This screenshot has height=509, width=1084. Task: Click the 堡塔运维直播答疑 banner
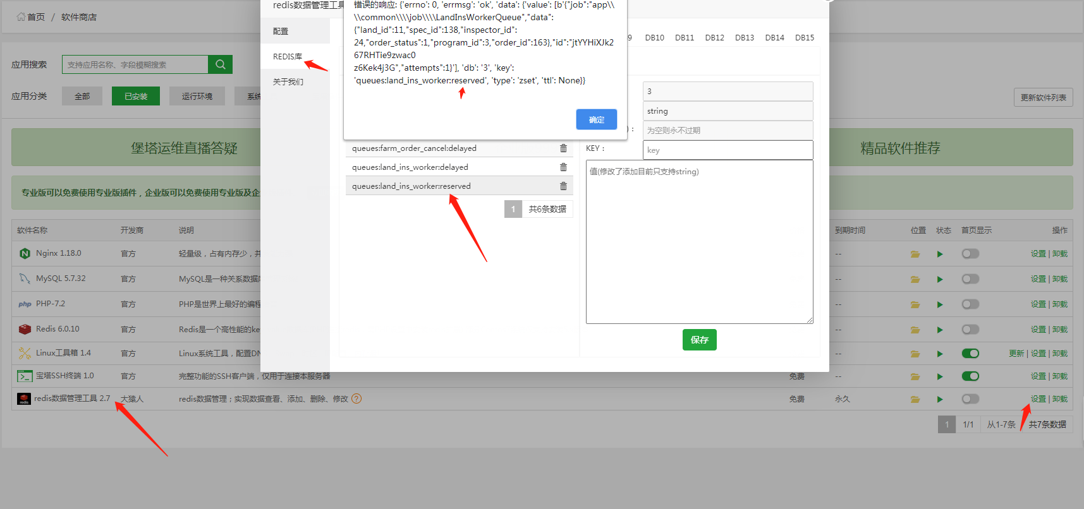coord(184,148)
